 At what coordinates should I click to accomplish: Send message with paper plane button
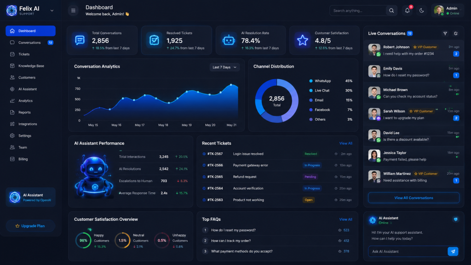pyautogui.click(x=453, y=252)
